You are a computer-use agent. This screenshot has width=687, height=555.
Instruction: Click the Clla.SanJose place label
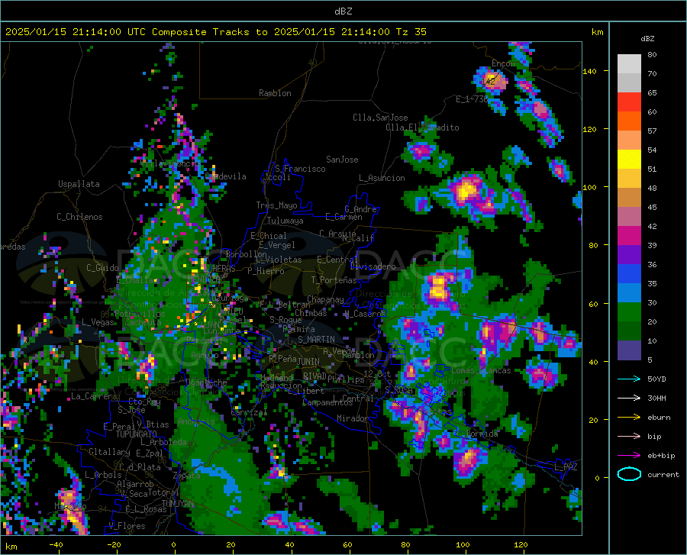point(380,118)
